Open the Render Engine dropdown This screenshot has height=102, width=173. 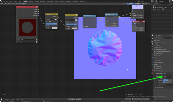point(168,38)
